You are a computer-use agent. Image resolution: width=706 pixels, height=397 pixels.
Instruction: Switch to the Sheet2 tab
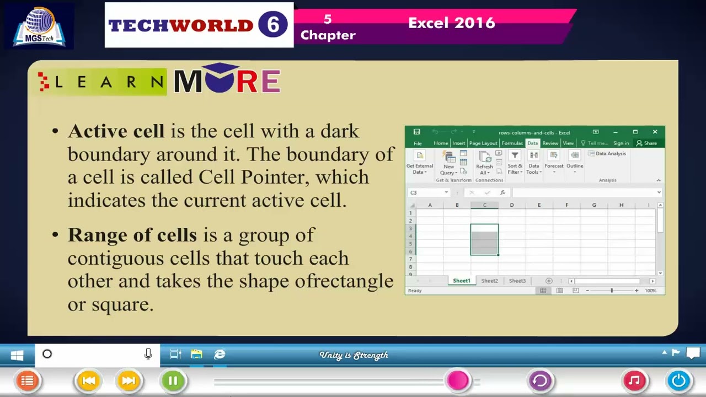point(489,281)
